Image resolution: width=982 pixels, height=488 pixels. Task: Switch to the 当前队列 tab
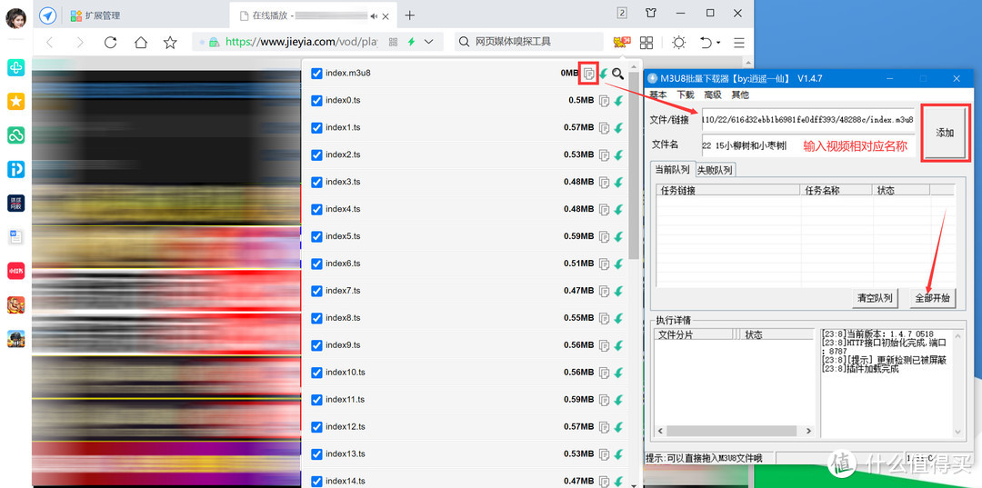click(672, 170)
